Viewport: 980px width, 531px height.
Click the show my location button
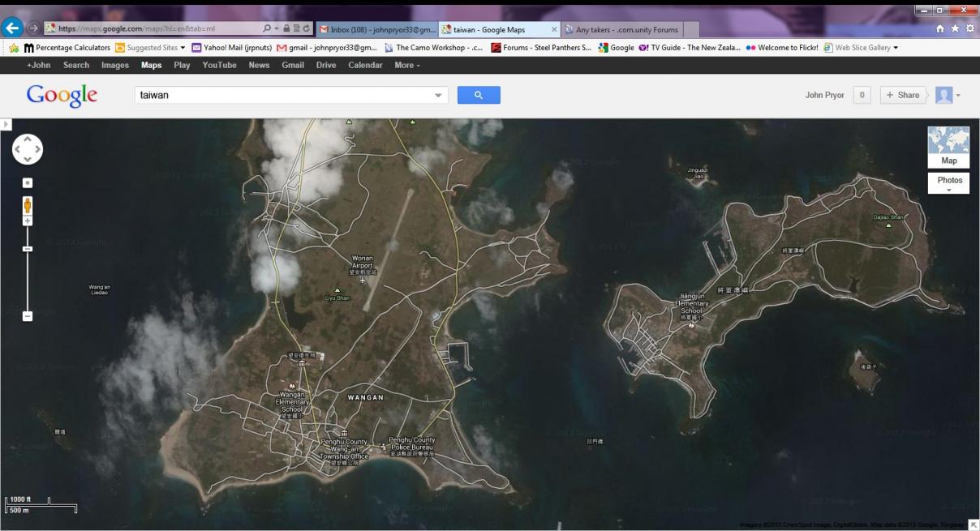[28, 183]
